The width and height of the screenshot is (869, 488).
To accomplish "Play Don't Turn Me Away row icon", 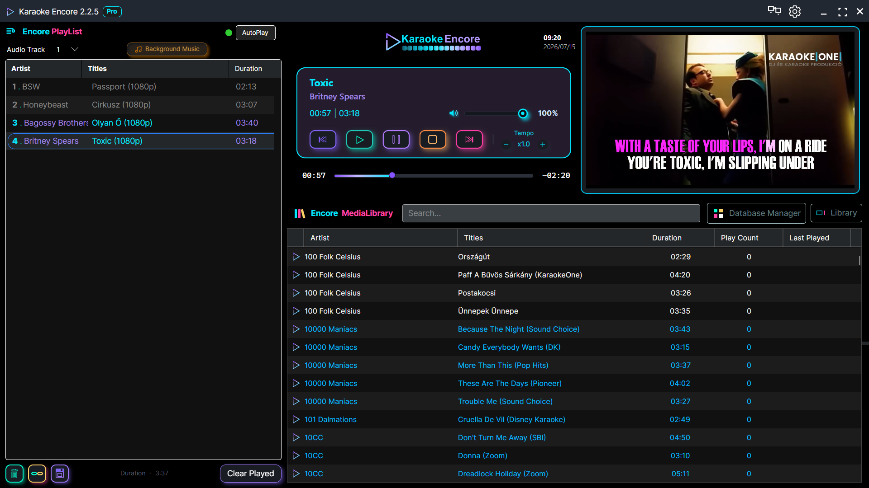I will point(296,437).
